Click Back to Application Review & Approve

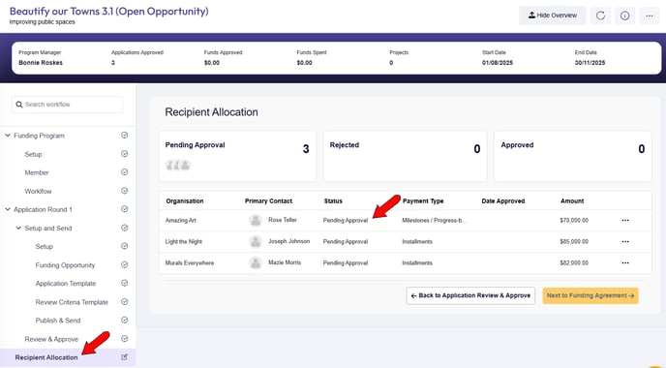[x=470, y=295]
